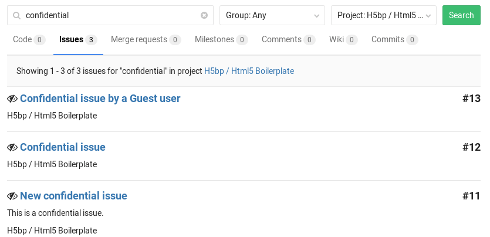Clear the search text with the x icon

coord(204,16)
